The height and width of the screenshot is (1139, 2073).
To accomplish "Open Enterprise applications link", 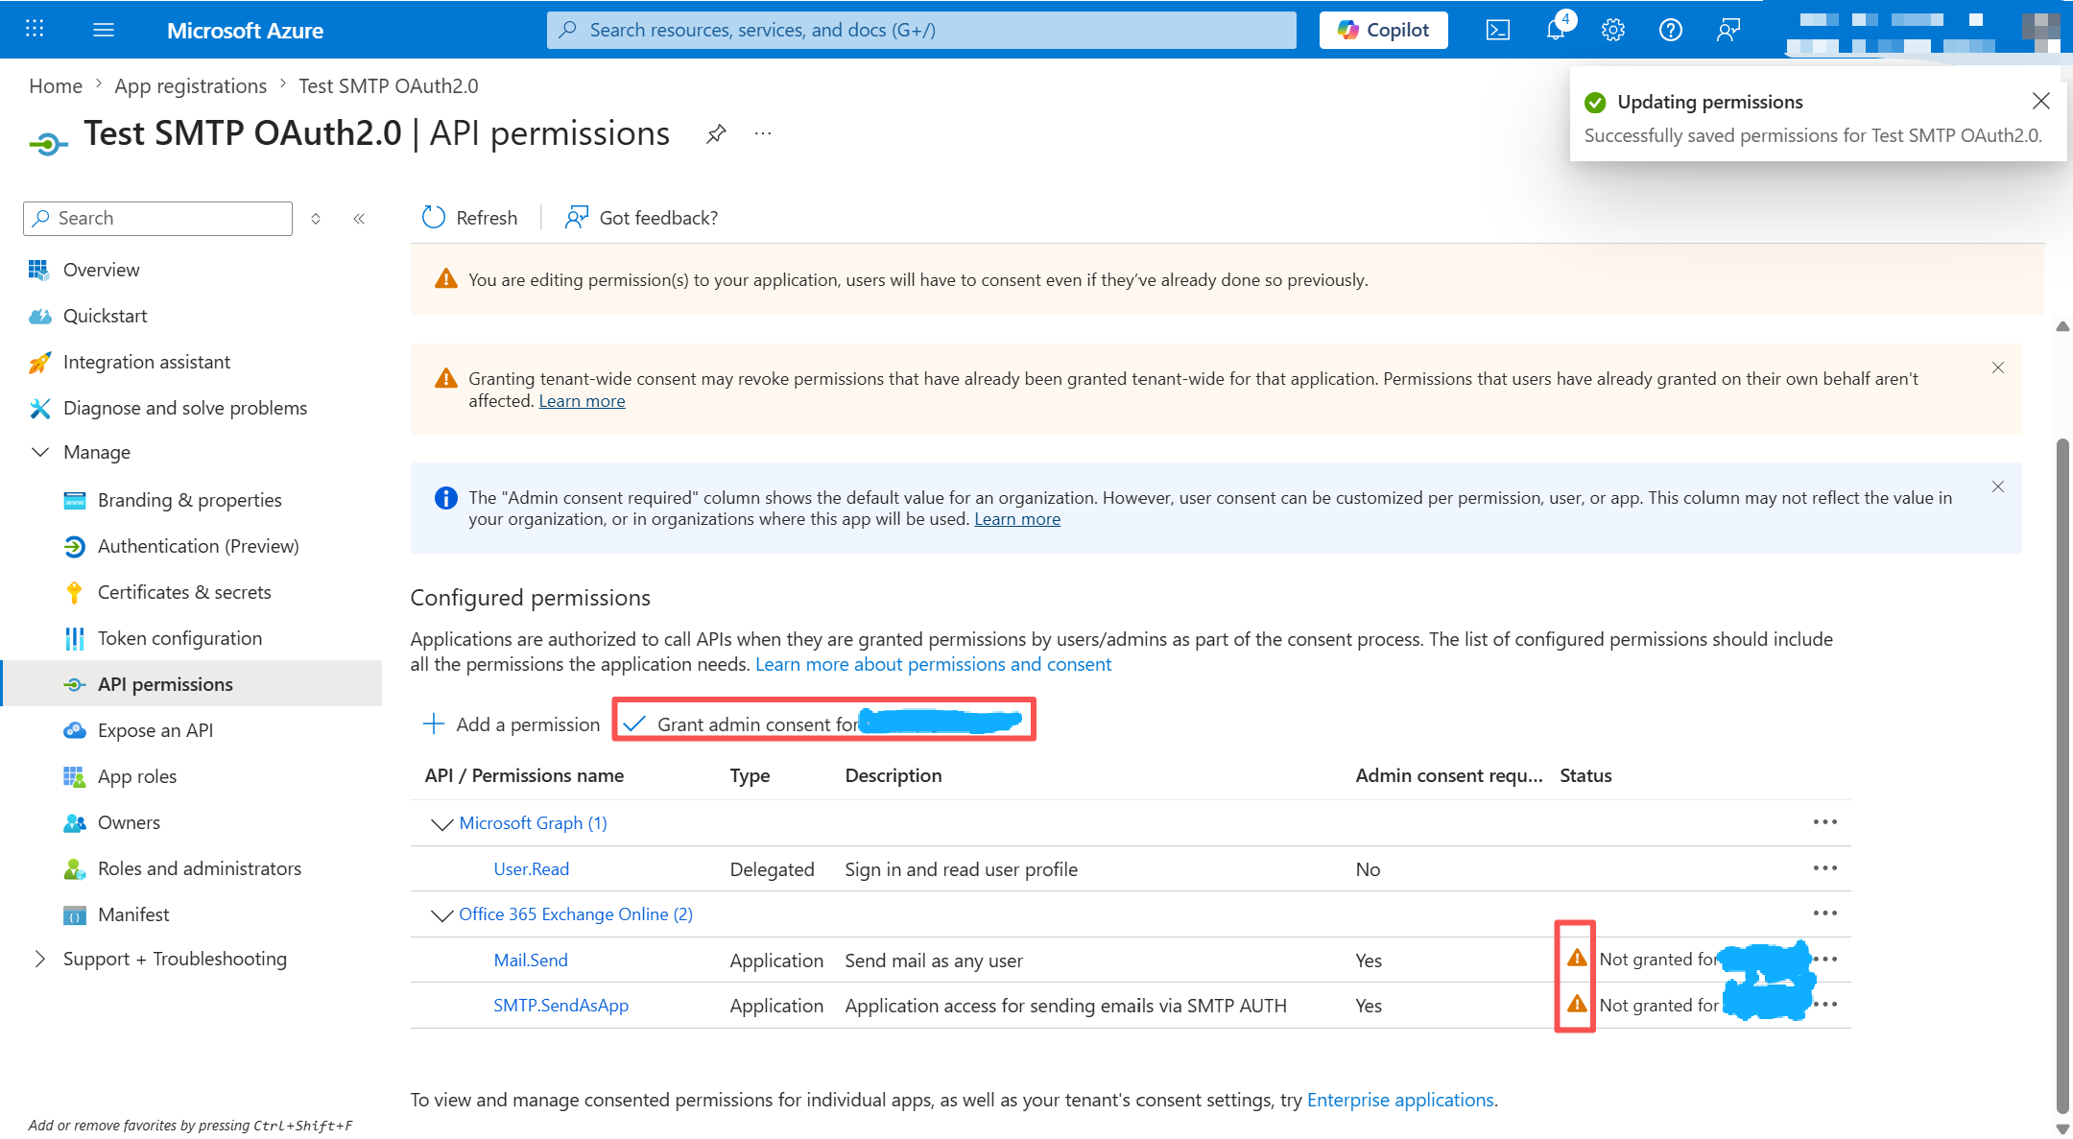I will pyautogui.click(x=1400, y=1100).
